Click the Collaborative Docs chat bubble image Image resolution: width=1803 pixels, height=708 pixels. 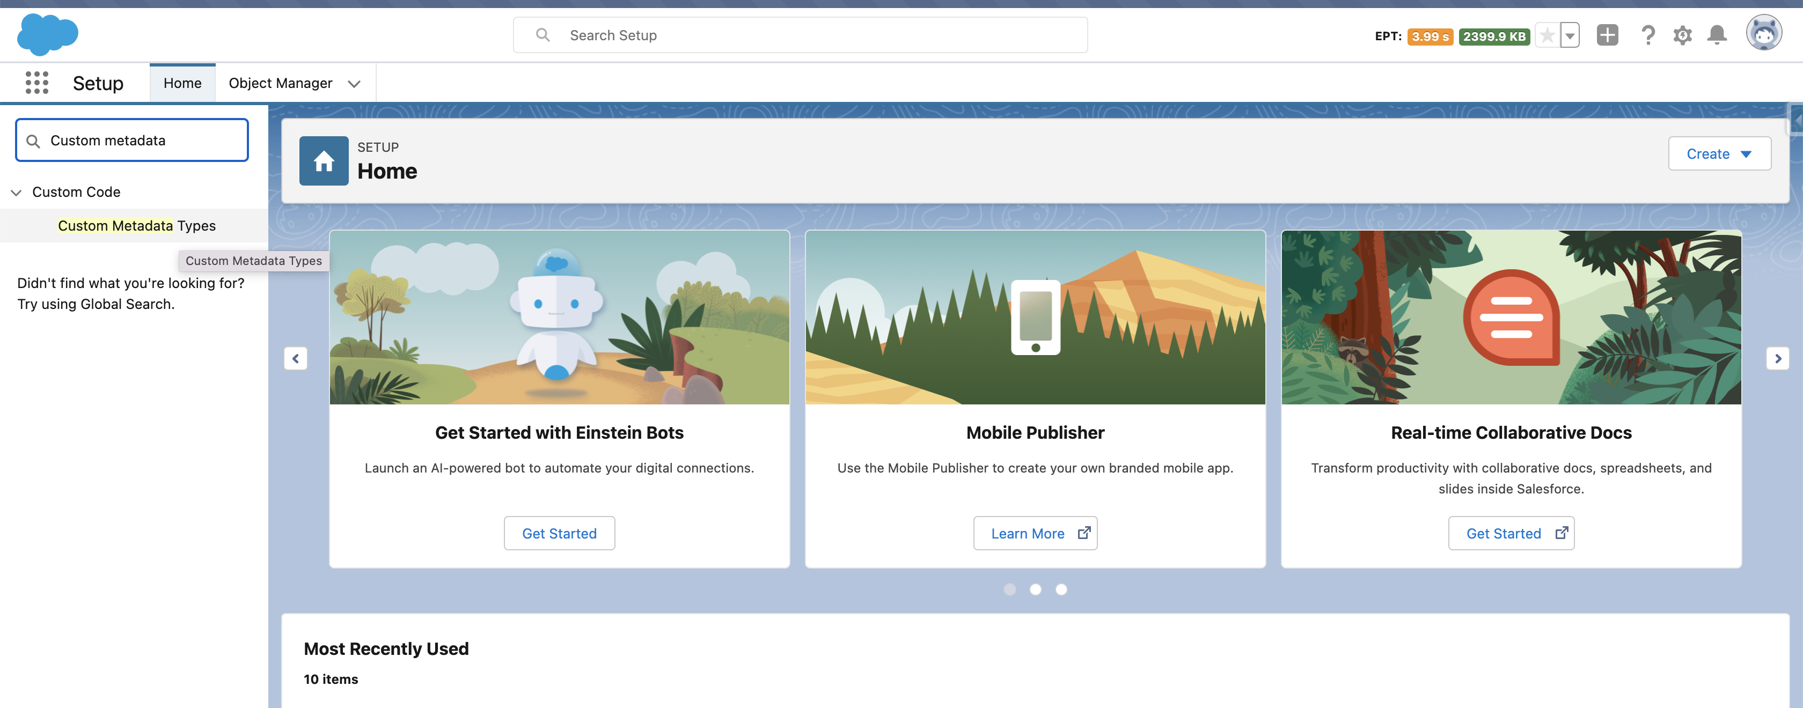tap(1511, 318)
